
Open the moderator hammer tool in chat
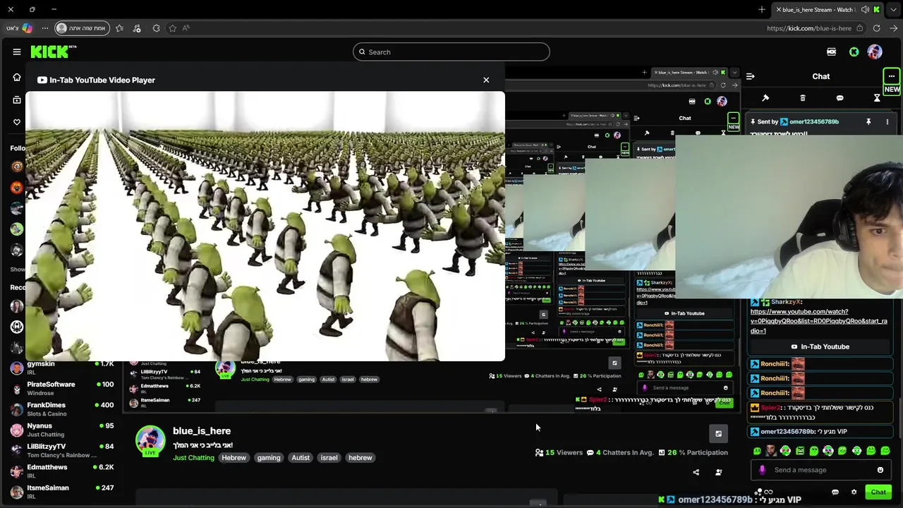pyautogui.click(x=765, y=98)
